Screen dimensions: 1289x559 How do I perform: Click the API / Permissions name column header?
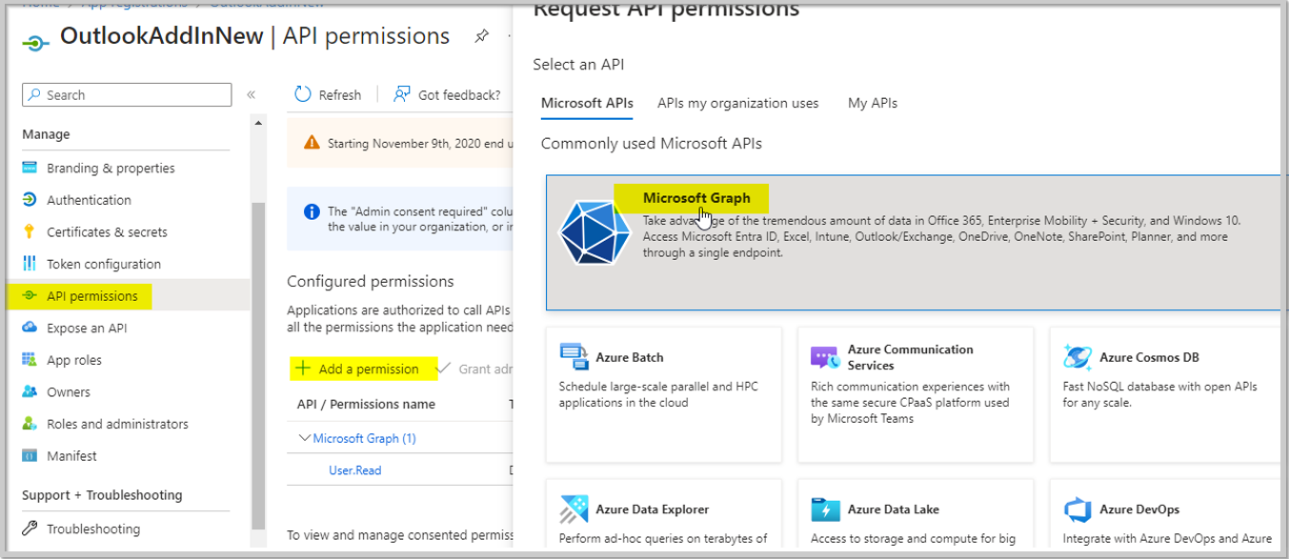[366, 404]
